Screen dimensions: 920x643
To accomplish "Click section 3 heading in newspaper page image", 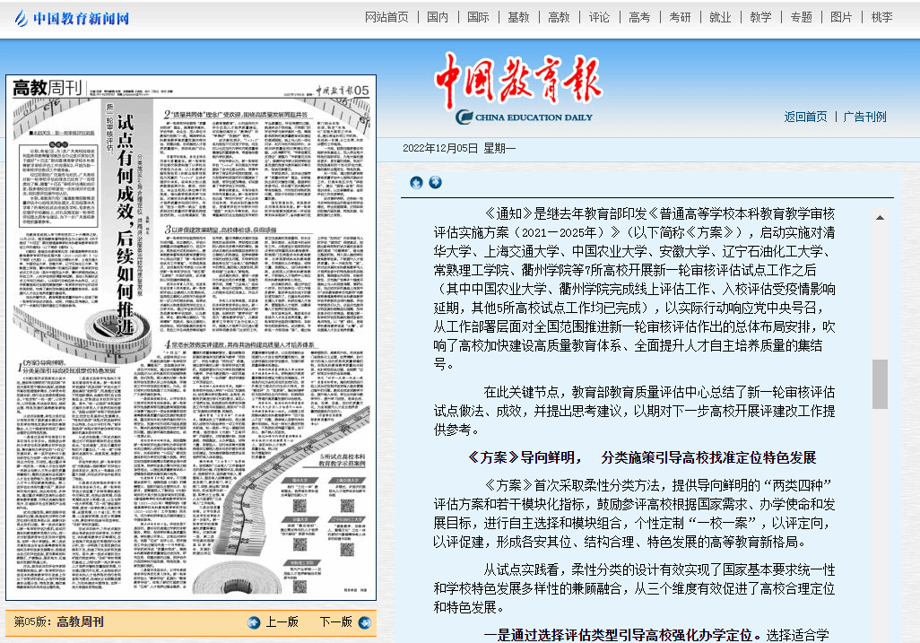I will click(x=221, y=230).
